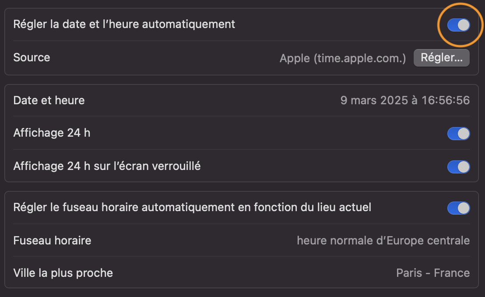Click the Paris - France city value

433,273
